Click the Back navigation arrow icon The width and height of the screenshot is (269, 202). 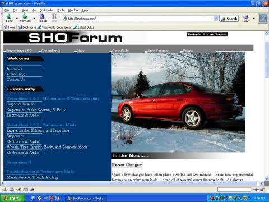(8, 16)
